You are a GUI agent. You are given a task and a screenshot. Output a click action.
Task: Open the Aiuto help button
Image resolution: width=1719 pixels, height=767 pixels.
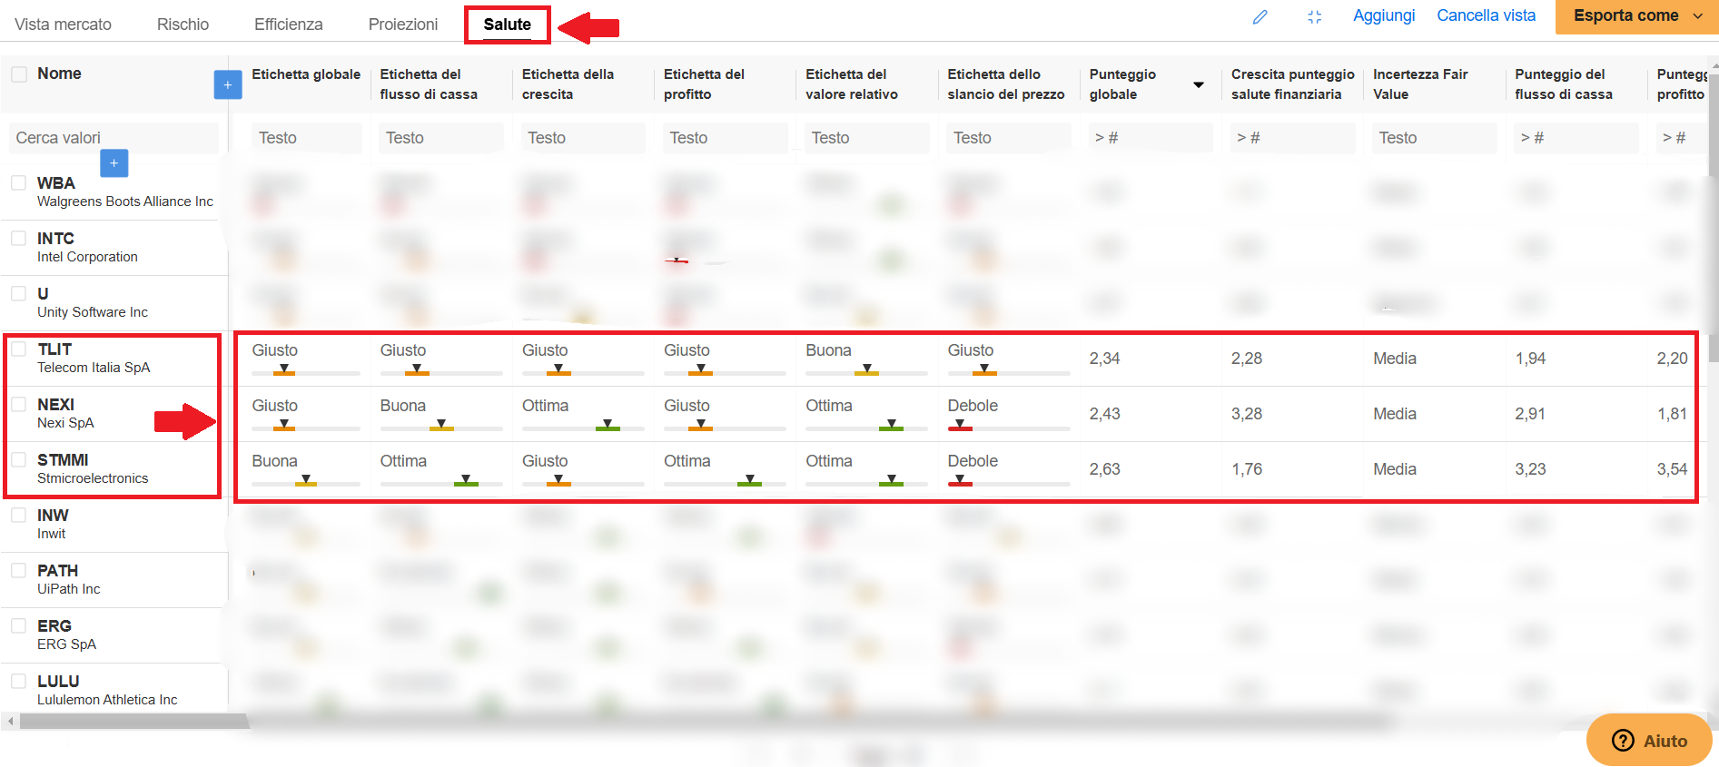coord(1649,741)
